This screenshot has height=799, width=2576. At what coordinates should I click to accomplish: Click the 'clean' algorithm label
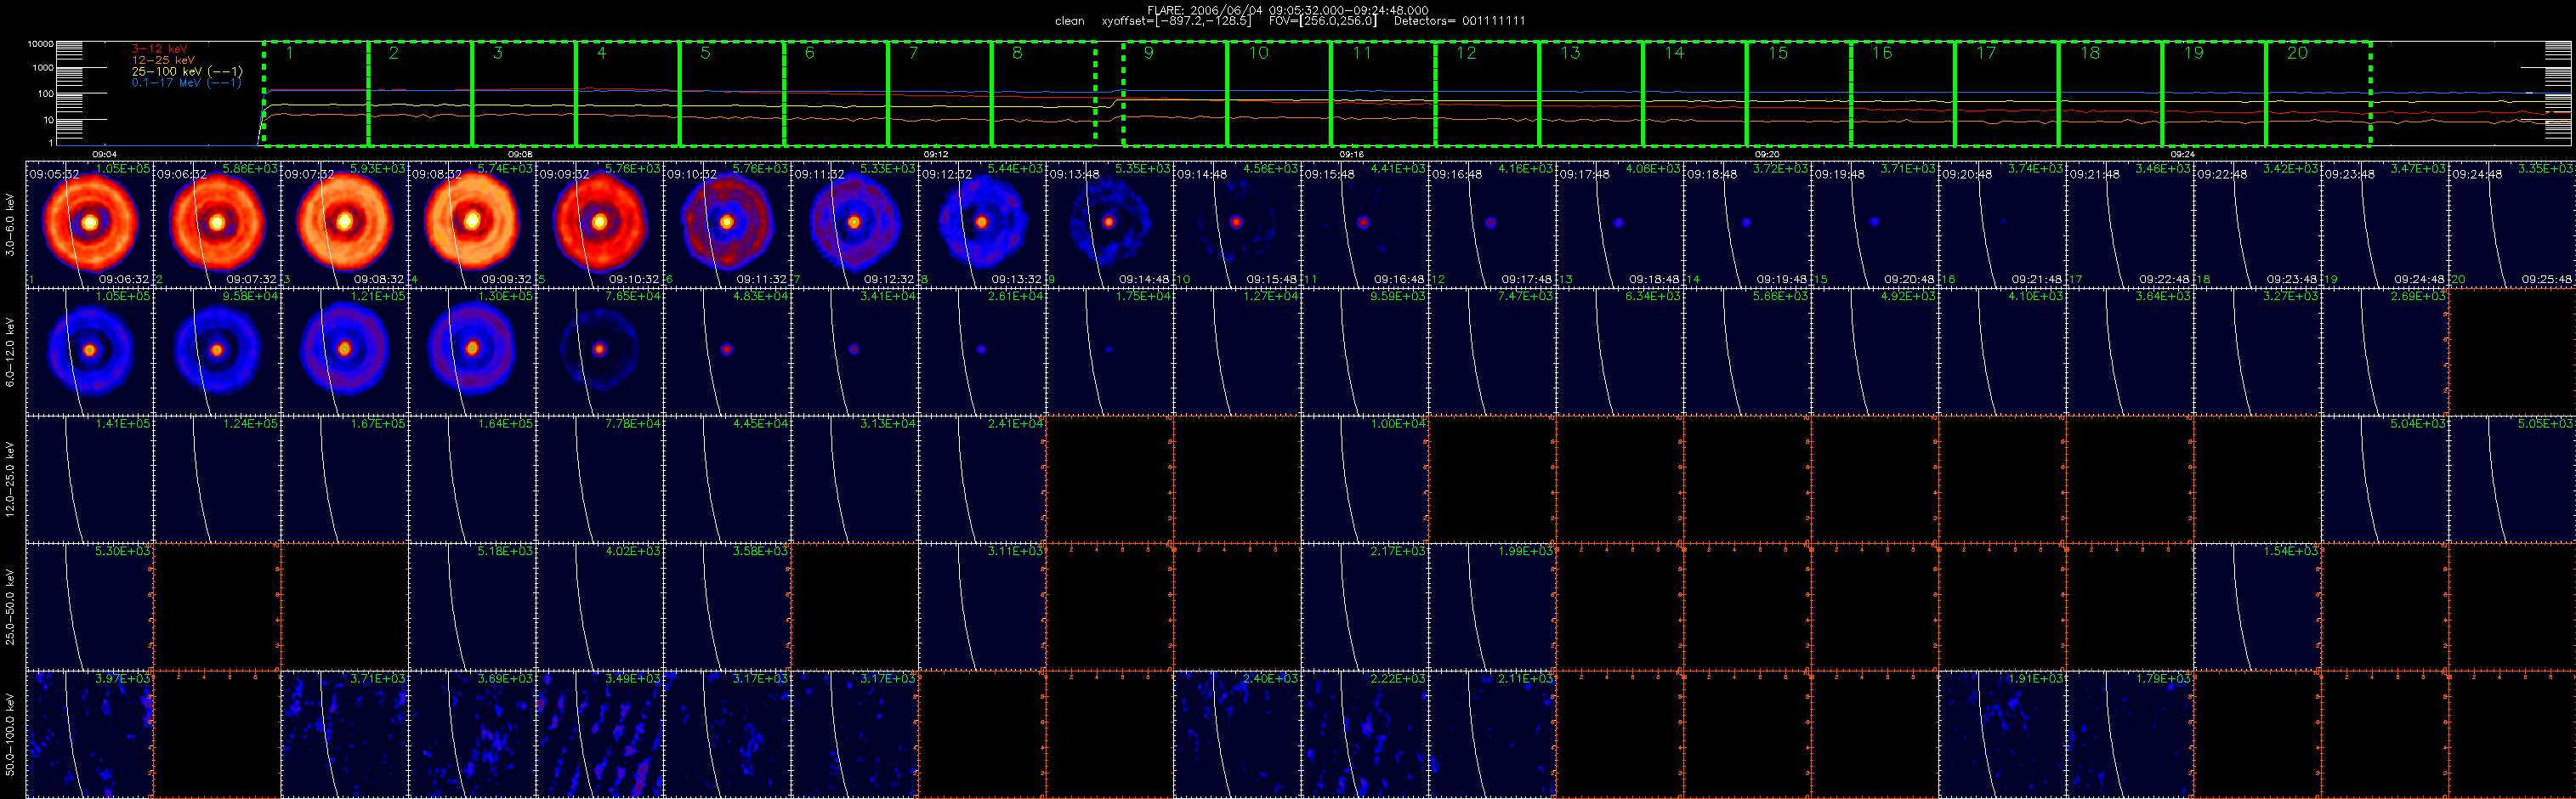(1069, 21)
